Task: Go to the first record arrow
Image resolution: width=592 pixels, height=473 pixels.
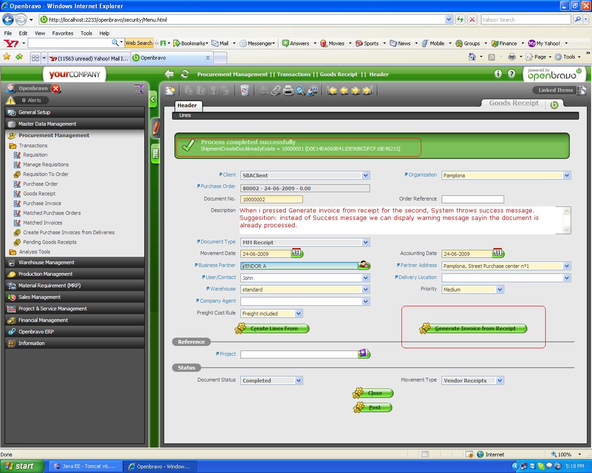Action: coord(332,91)
